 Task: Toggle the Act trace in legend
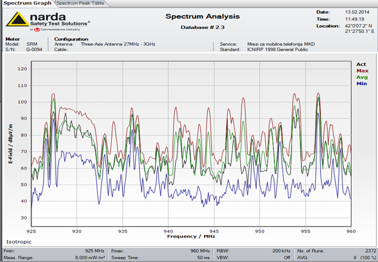click(361, 64)
